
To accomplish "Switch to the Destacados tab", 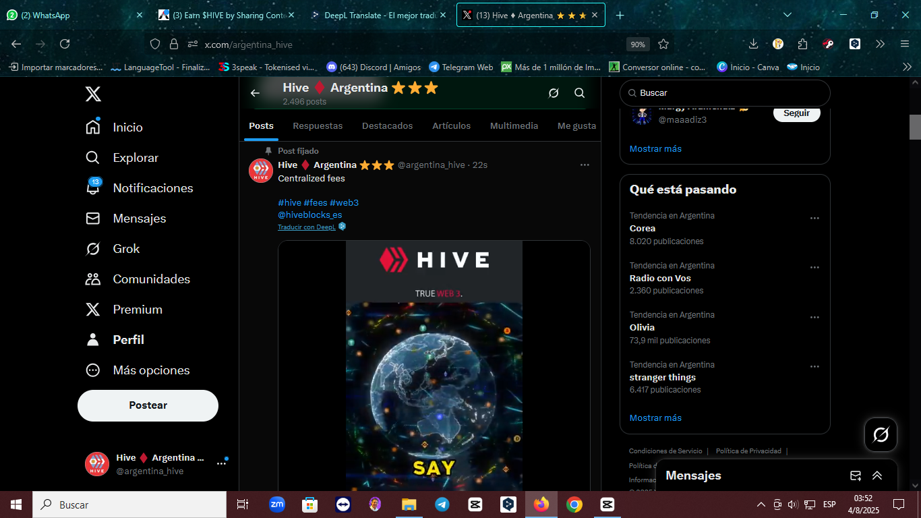I will point(388,126).
